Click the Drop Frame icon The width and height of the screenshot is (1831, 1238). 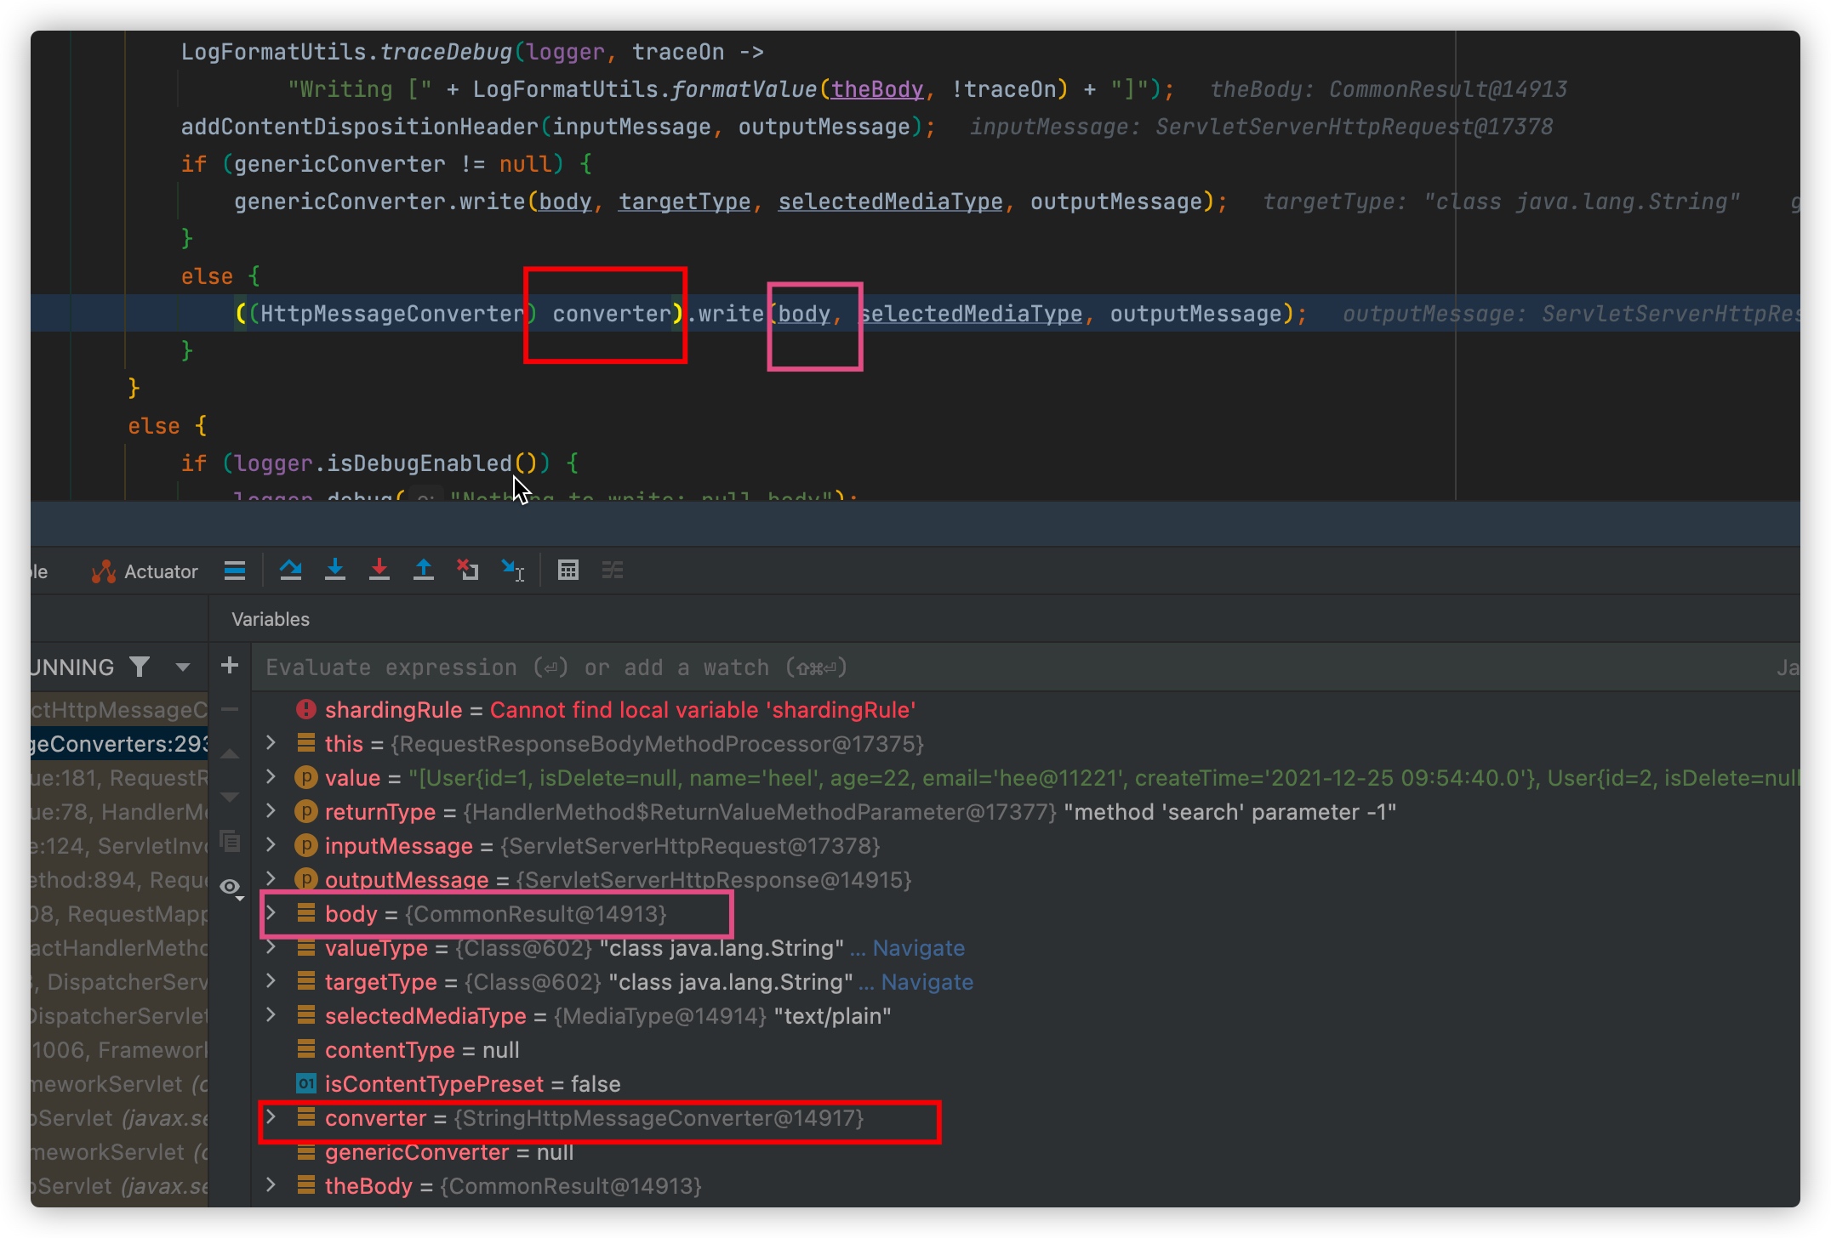tap(467, 570)
